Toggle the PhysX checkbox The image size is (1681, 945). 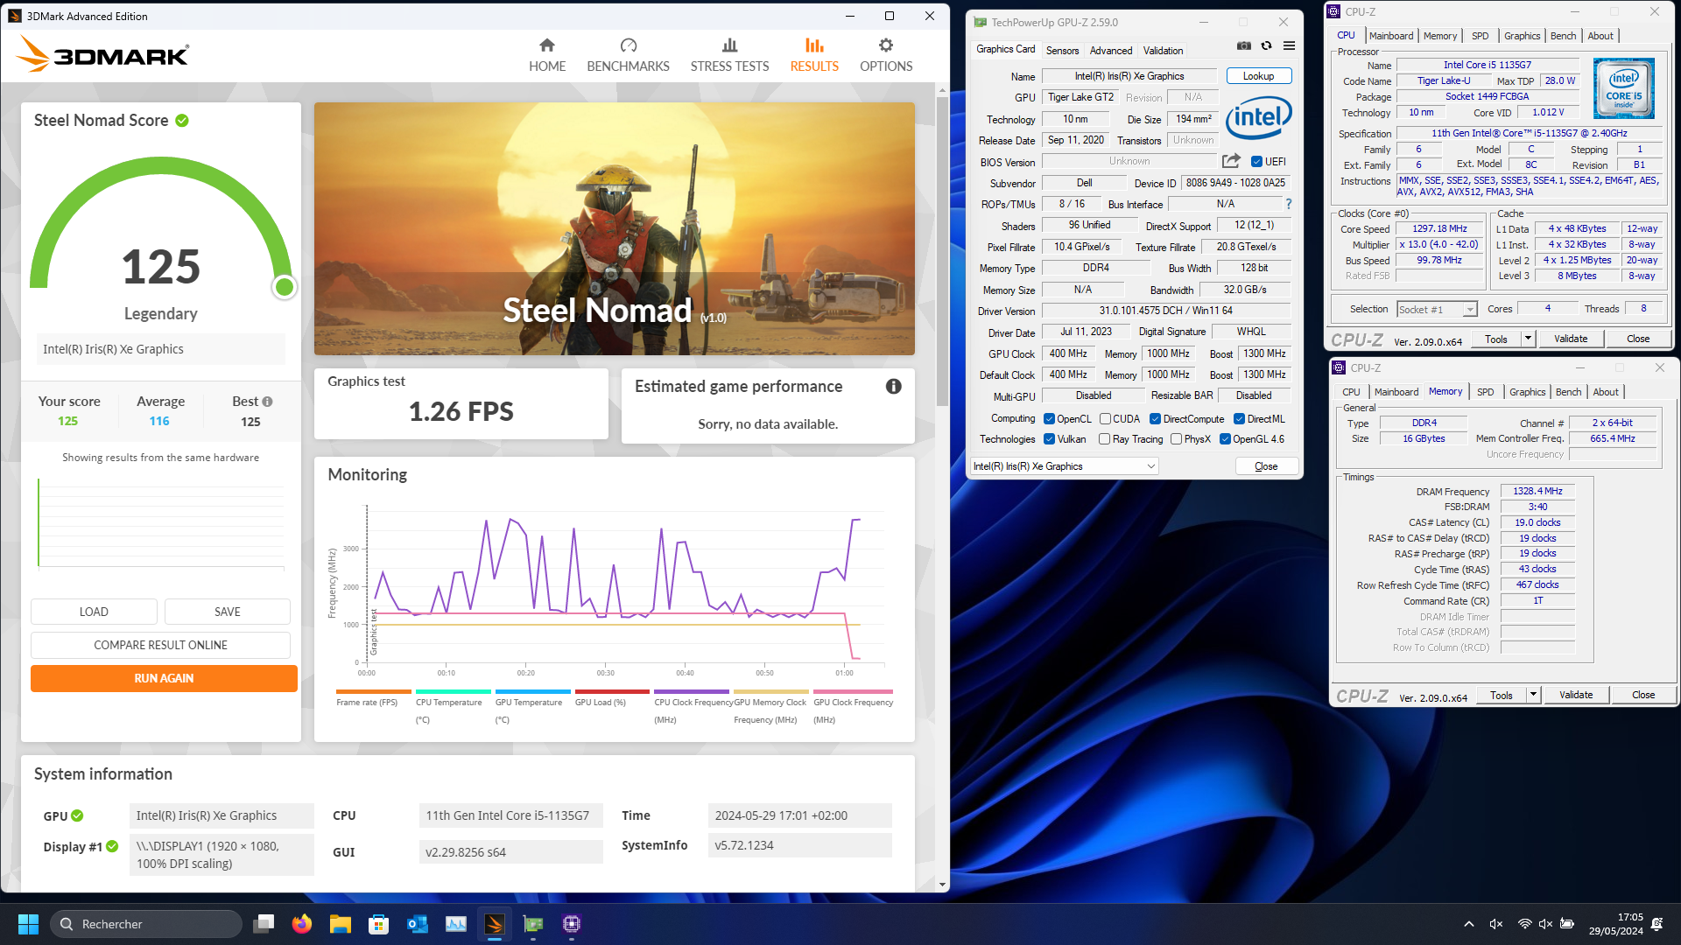tap(1176, 439)
